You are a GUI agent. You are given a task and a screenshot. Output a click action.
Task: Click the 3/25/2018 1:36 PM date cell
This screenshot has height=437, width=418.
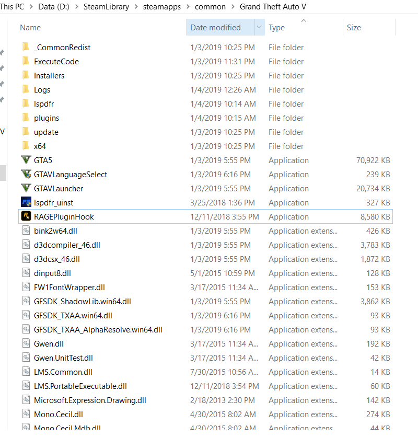click(x=223, y=203)
